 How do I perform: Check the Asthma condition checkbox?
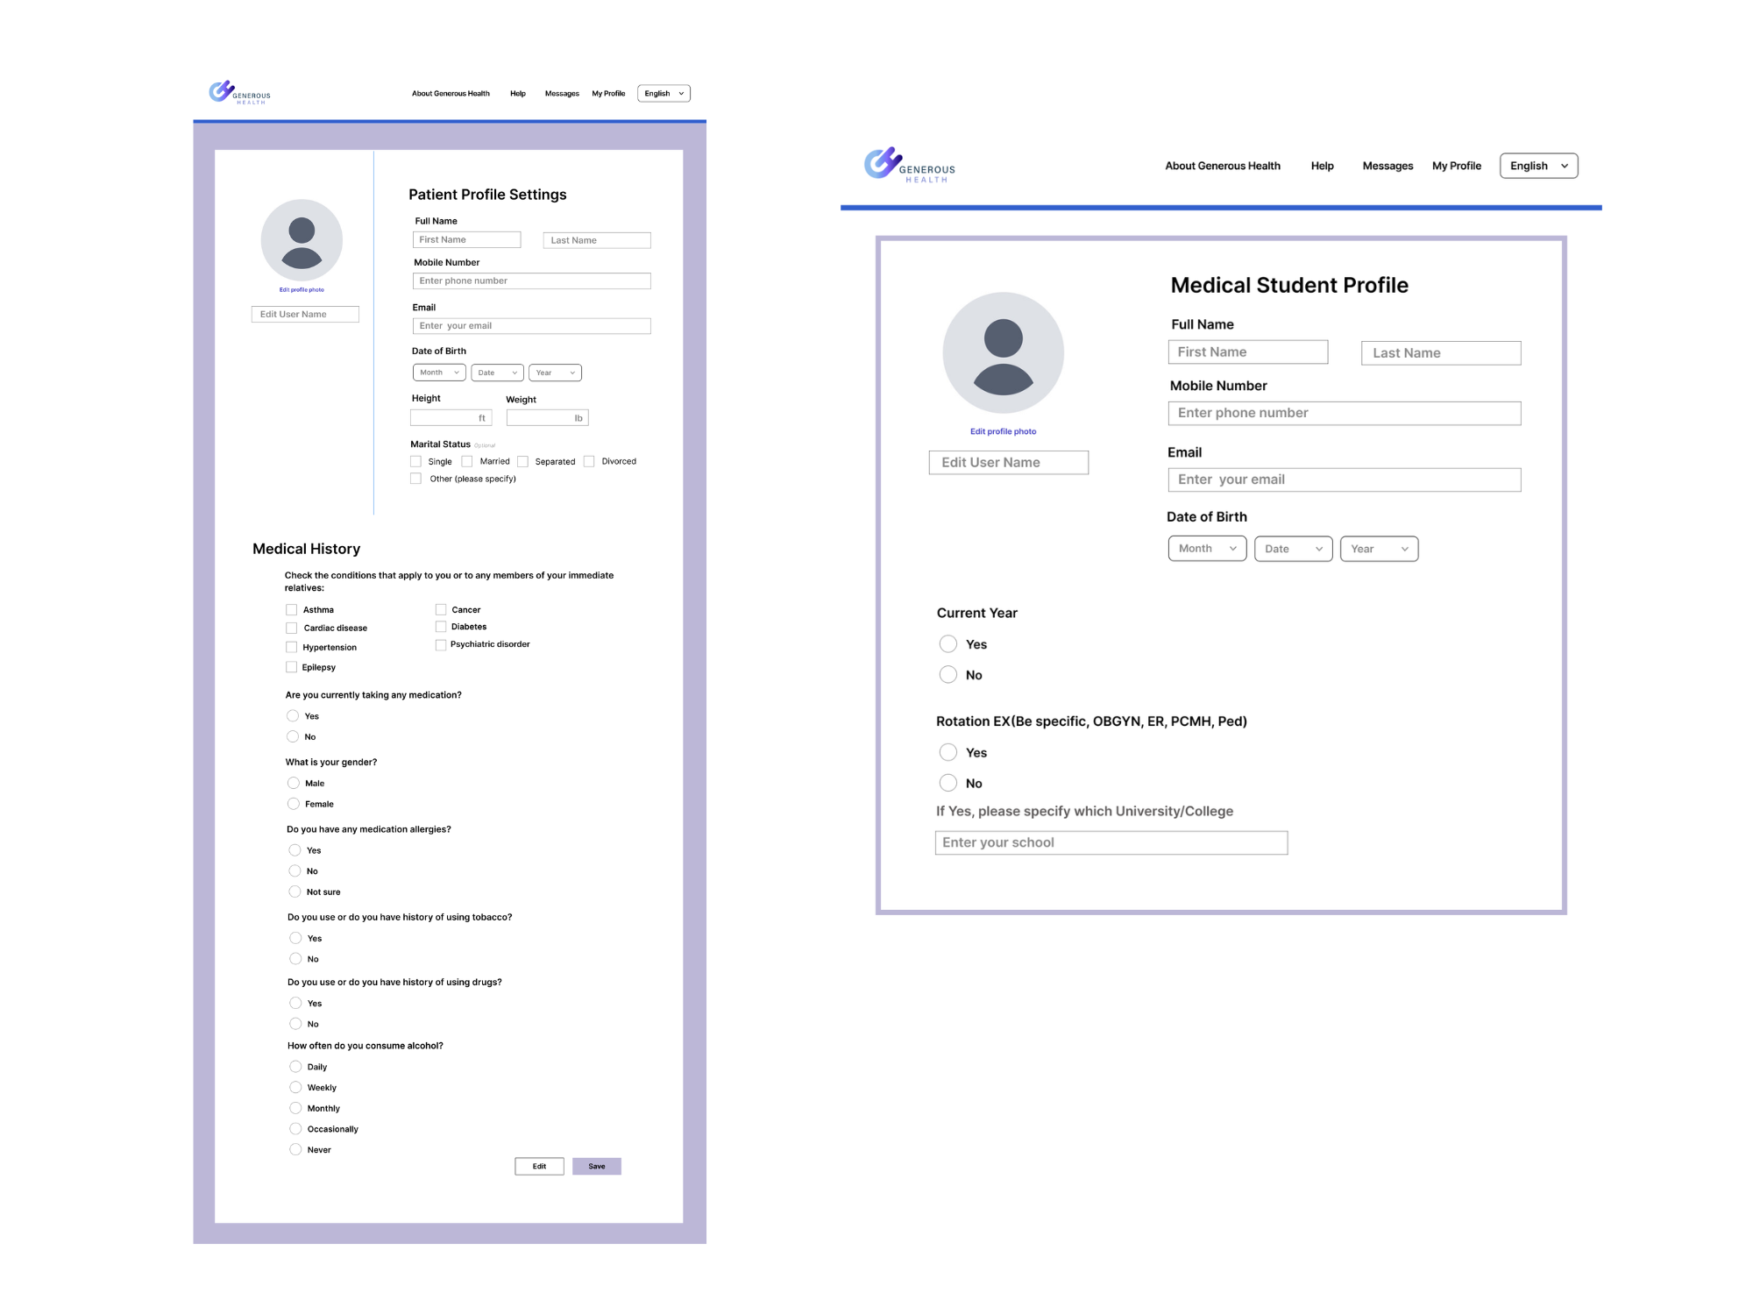point(291,609)
